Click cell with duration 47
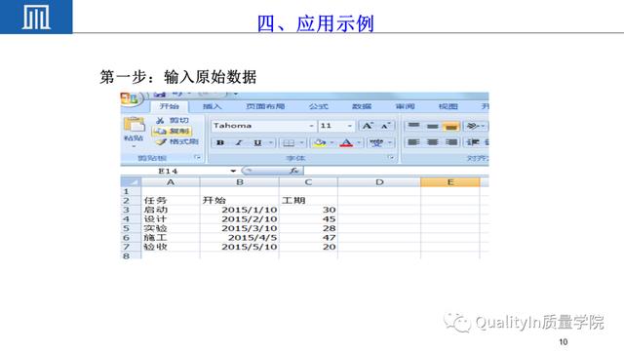624x351 pixels. [308, 238]
